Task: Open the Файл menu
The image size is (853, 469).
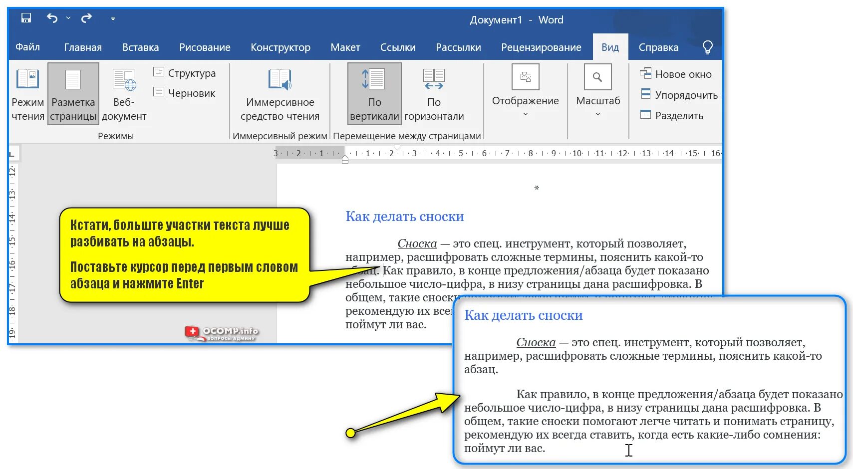Action: pos(27,47)
